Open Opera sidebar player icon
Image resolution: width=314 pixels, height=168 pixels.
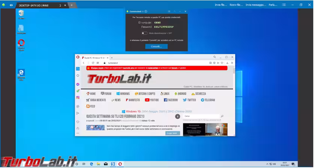click(78, 106)
